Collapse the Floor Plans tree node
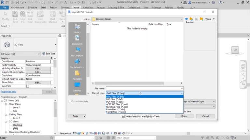Screen dimensions: 250x140 pos(6,104)
